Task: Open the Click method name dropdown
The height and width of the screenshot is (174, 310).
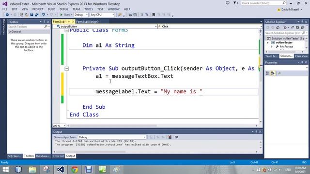Action: (x=210, y=27)
